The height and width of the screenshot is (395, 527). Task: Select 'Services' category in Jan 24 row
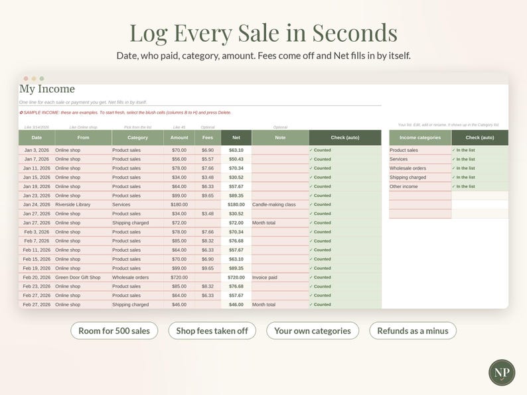tap(137, 204)
